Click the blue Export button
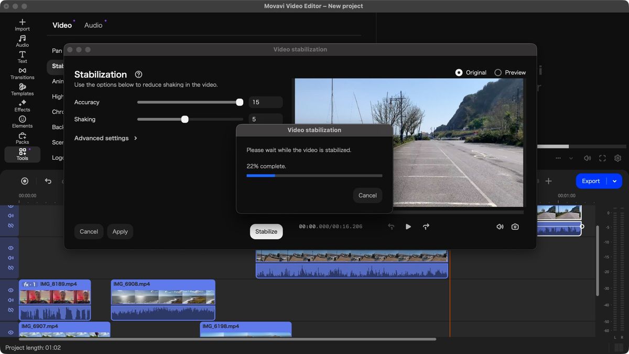Screen dimensions: 629x354 591,181
